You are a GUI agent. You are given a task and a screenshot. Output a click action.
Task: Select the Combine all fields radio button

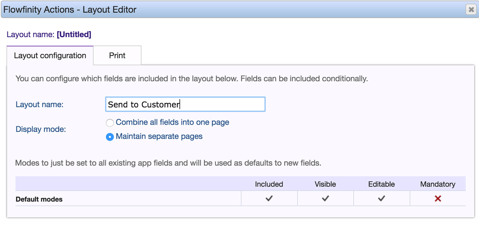[110, 123]
